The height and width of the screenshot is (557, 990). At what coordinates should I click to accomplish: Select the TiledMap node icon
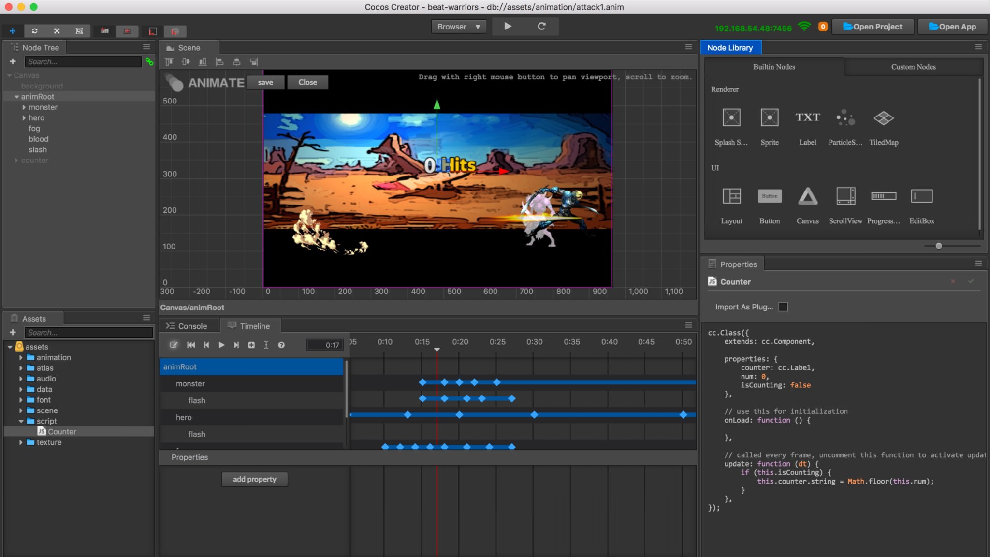pos(883,117)
